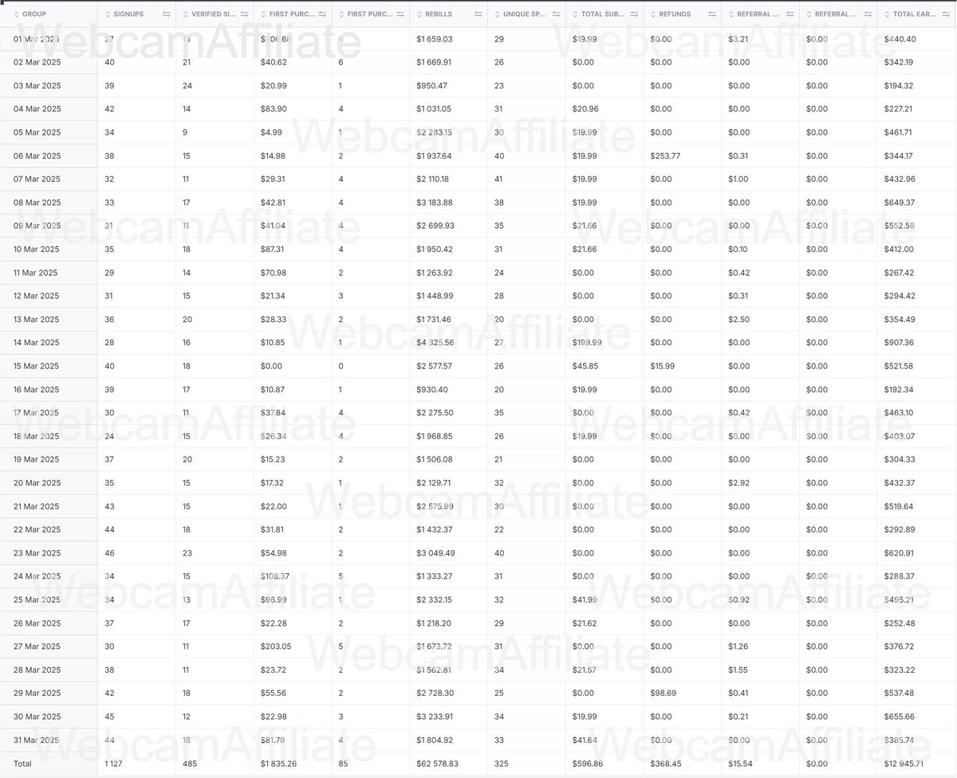The width and height of the screenshot is (957, 778).
Task: Click the $2.50 referral cell
Action: (x=738, y=320)
